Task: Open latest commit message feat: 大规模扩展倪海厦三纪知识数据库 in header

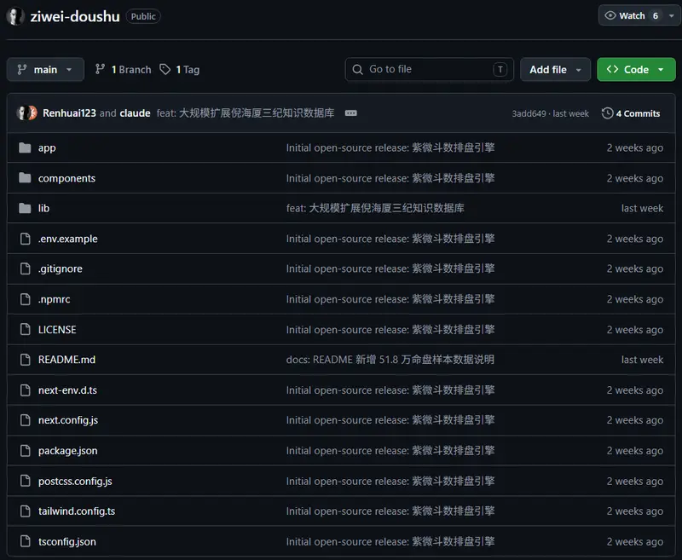Action: 246,113
